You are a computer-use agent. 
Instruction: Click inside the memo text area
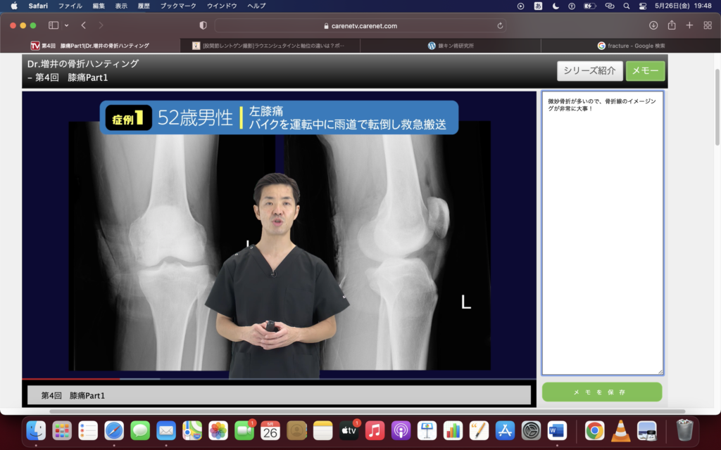point(602,232)
